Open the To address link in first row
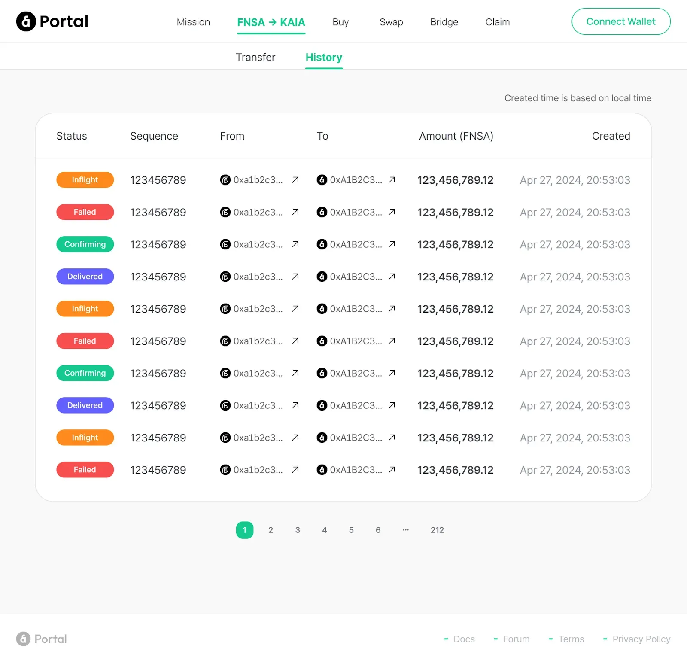 pyautogui.click(x=392, y=180)
